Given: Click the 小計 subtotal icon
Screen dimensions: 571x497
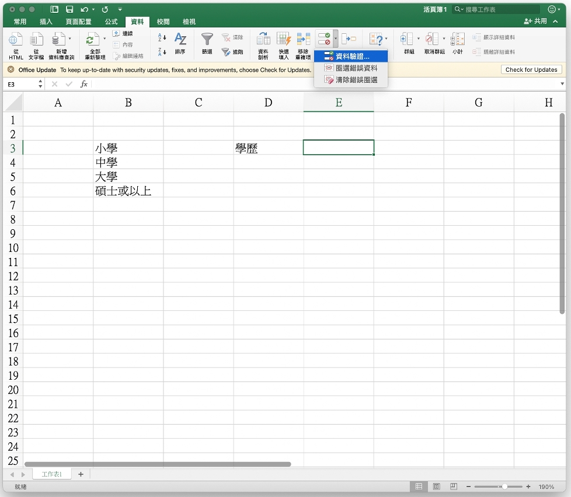Looking at the screenshot, I should click(458, 40).
